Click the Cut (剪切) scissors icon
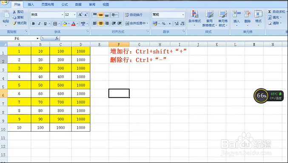 tap(14, 12)
